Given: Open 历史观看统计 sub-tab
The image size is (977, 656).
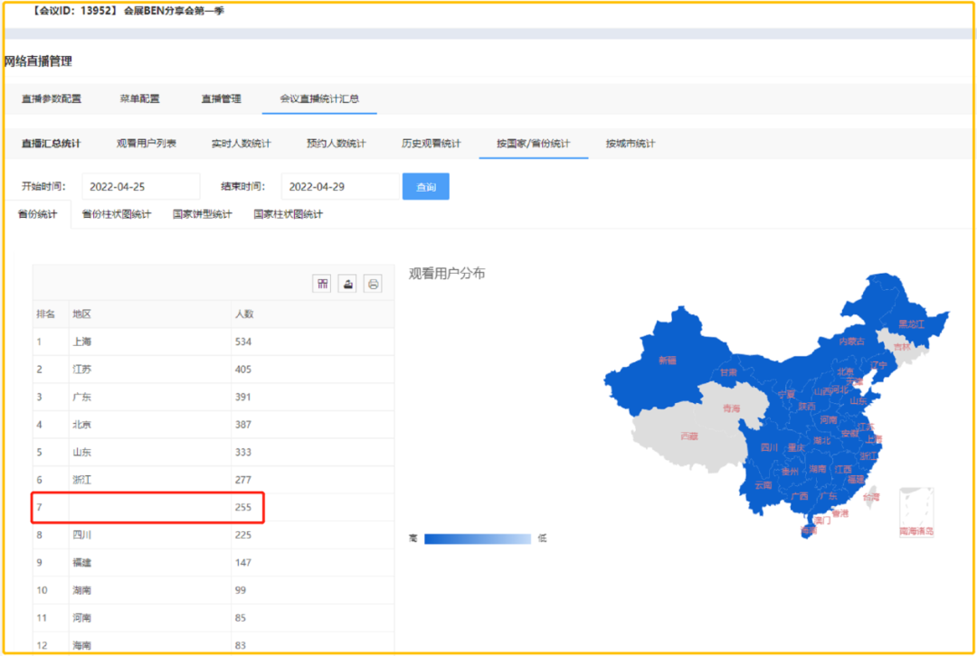Looking at the screenshot, I should click(x=432, y=143).
